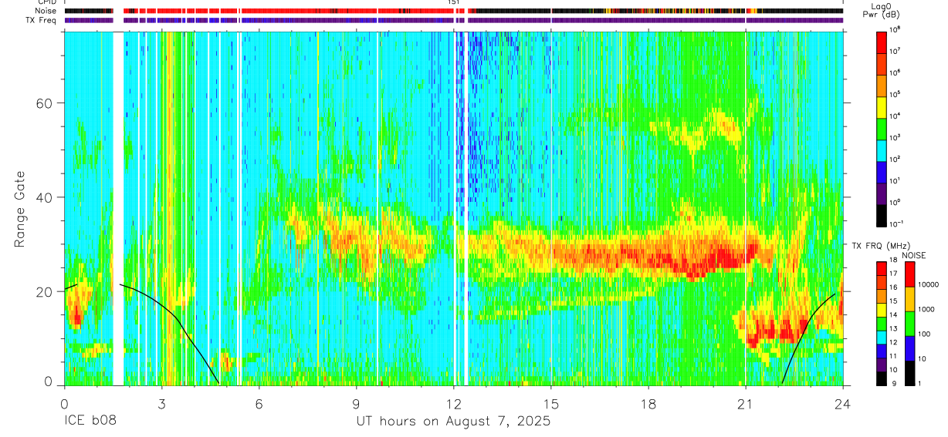Click the orange segment of the NOISE colorbar
Viewport: 948px width, 437px height.
pos(910,299)
